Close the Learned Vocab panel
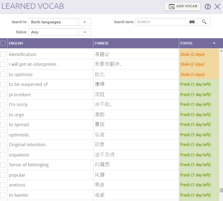The image size is (223, 201). tap(217, 7)
